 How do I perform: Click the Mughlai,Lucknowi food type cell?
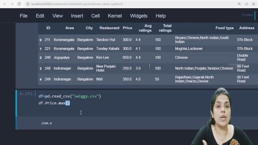pos(189,49)
